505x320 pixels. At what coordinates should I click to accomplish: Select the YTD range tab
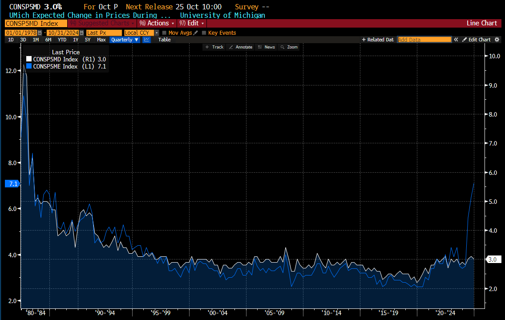click(62, 40)
